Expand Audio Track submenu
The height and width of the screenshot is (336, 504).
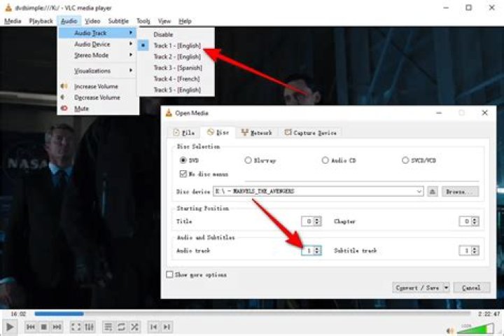(97, 33)
